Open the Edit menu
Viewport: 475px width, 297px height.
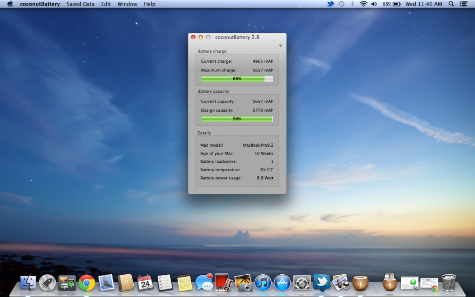click(x=106, y=4)
